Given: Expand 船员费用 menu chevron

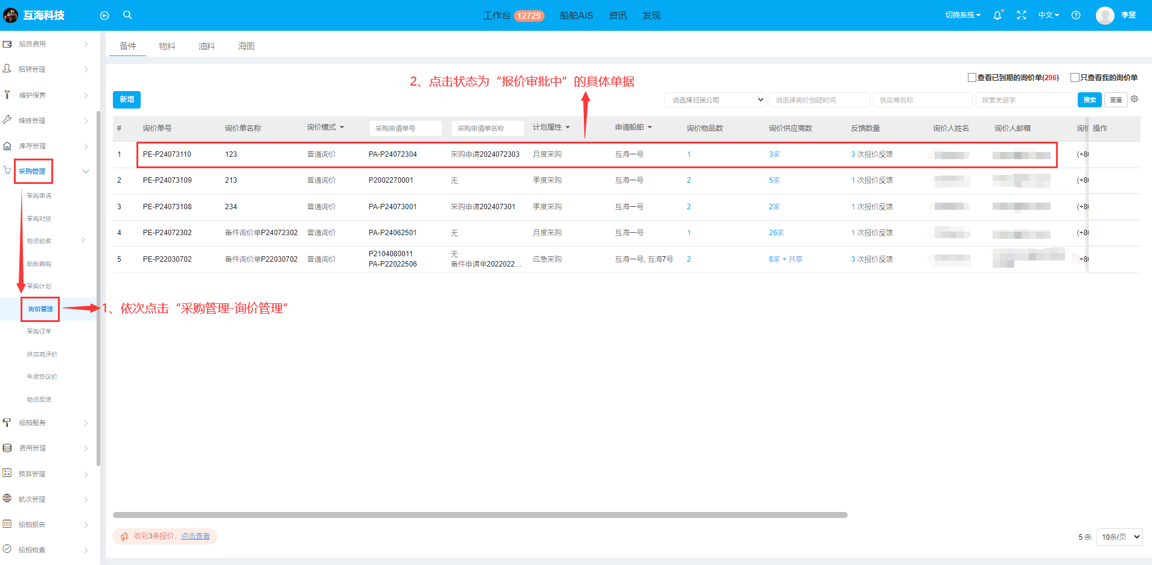Looking at the screenshot, I should click(86, 44).
